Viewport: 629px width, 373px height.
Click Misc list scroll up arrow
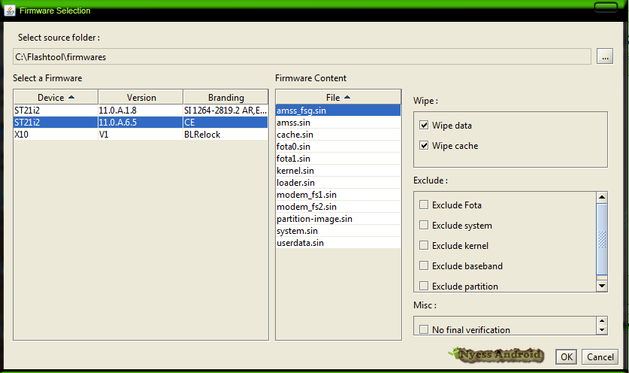pos(602,321)
